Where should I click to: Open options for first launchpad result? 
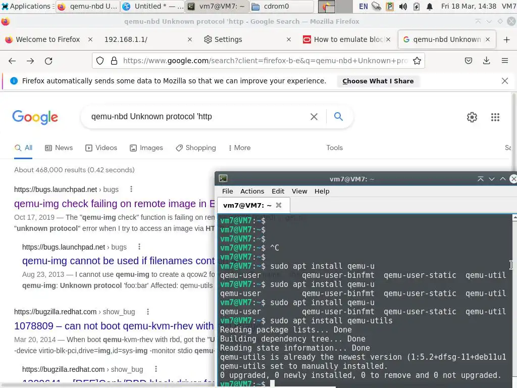click(131, 189)
